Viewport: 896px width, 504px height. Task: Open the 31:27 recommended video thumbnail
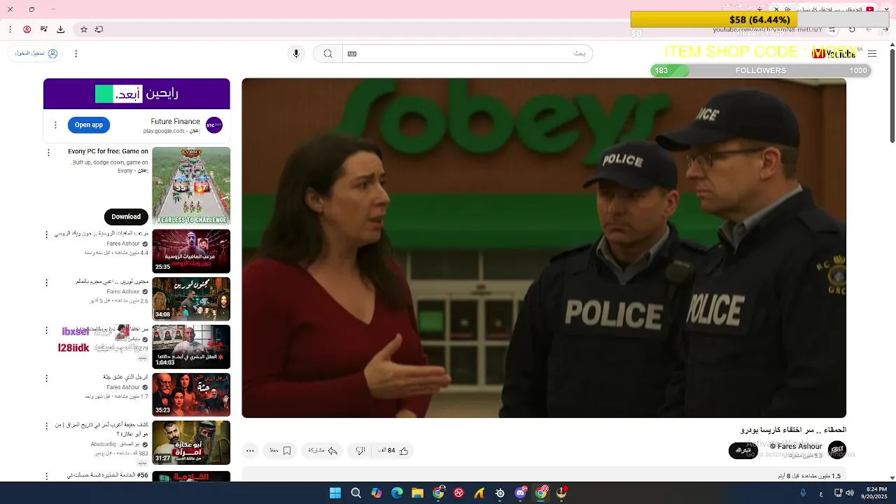click(191, 442)
